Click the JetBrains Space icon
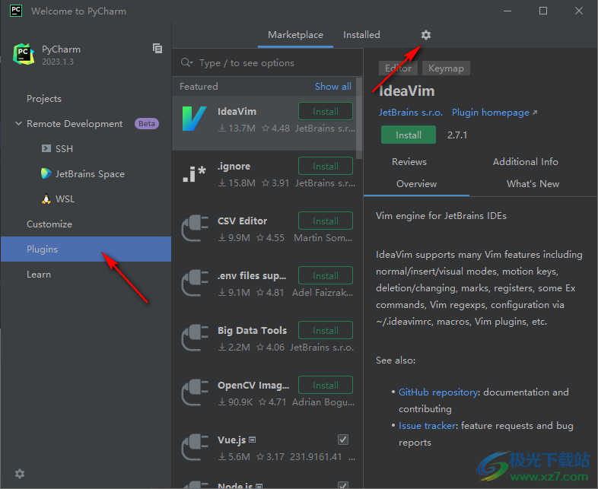 point(46,173)
